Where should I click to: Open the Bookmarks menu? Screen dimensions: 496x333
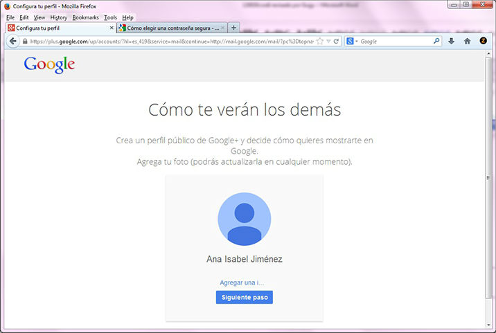click(x=85, y=17)
